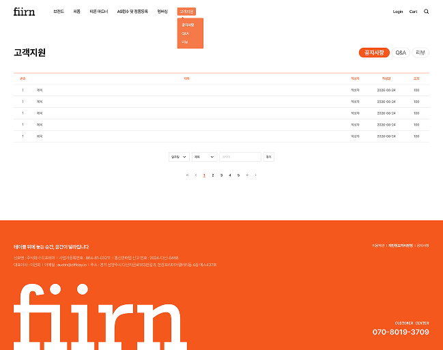Focus the search keyword input box
The image size is (443, 350).
pyautogui.click(x=240, y=157)
